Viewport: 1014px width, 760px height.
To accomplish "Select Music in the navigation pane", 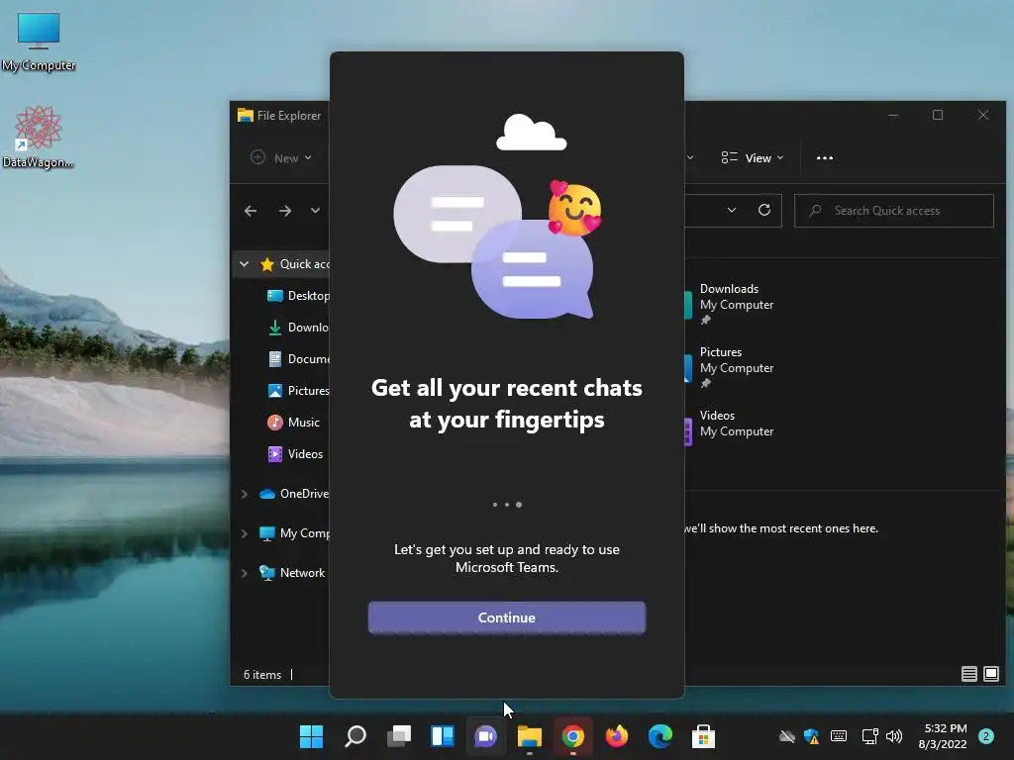I will tap(293, 422).
